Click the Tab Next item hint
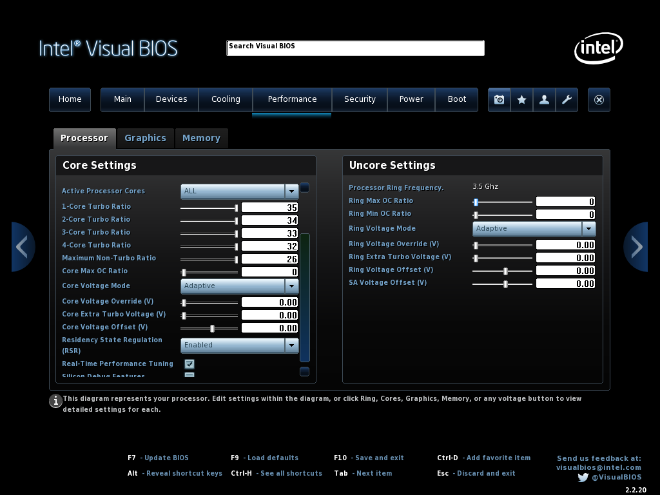The height and width of the screenshot is (495, 660). (x=363, y=474)
